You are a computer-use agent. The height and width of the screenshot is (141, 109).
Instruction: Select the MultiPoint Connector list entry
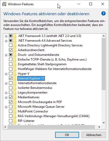point(33,111)
